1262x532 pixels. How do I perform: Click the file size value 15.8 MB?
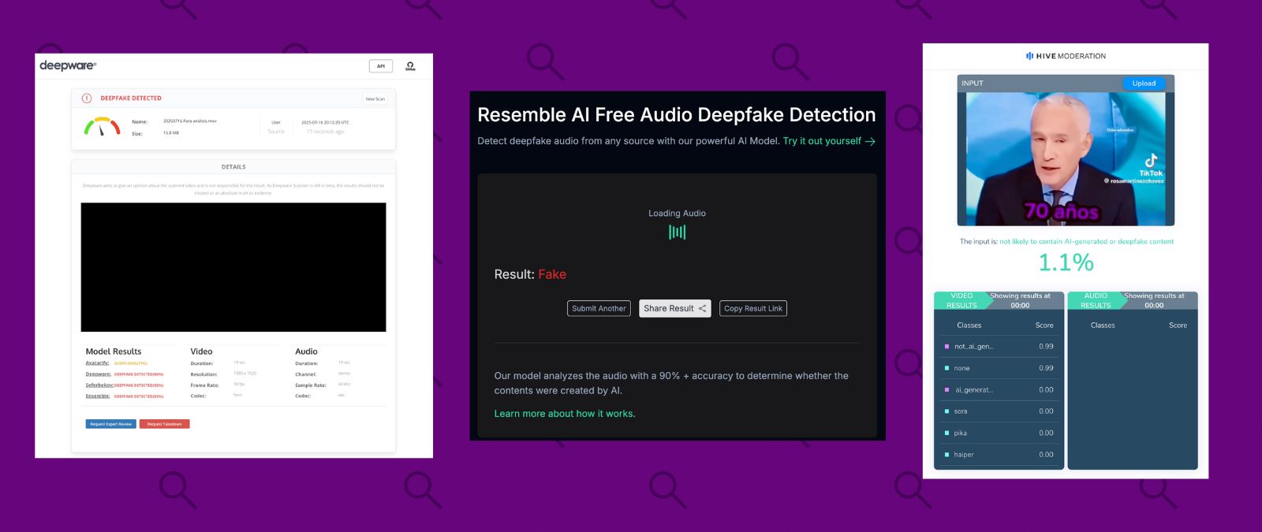point(171,133)
